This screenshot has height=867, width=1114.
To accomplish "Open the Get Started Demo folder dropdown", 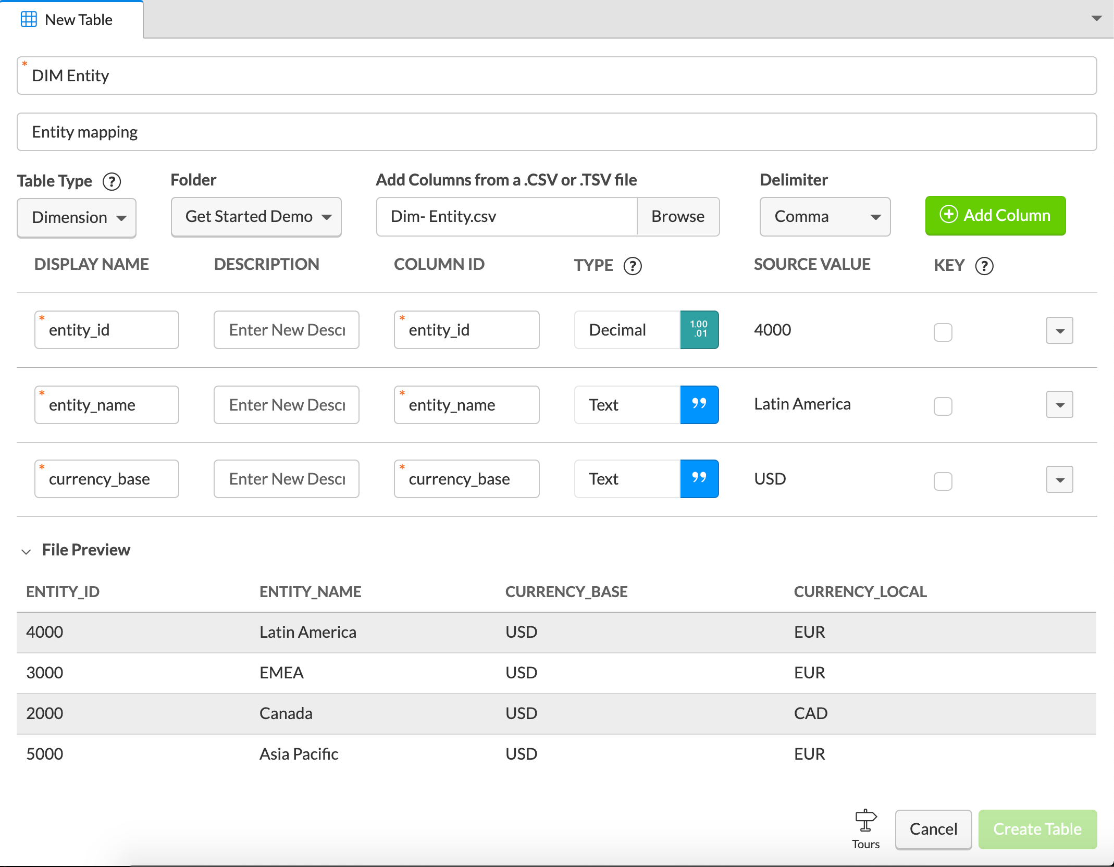I will click(x=256, y=217).
